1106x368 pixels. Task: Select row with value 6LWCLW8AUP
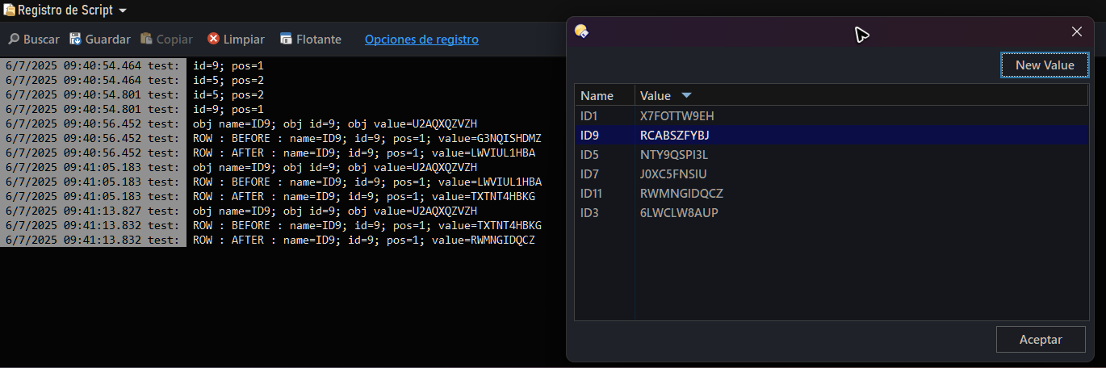[831, 212]
